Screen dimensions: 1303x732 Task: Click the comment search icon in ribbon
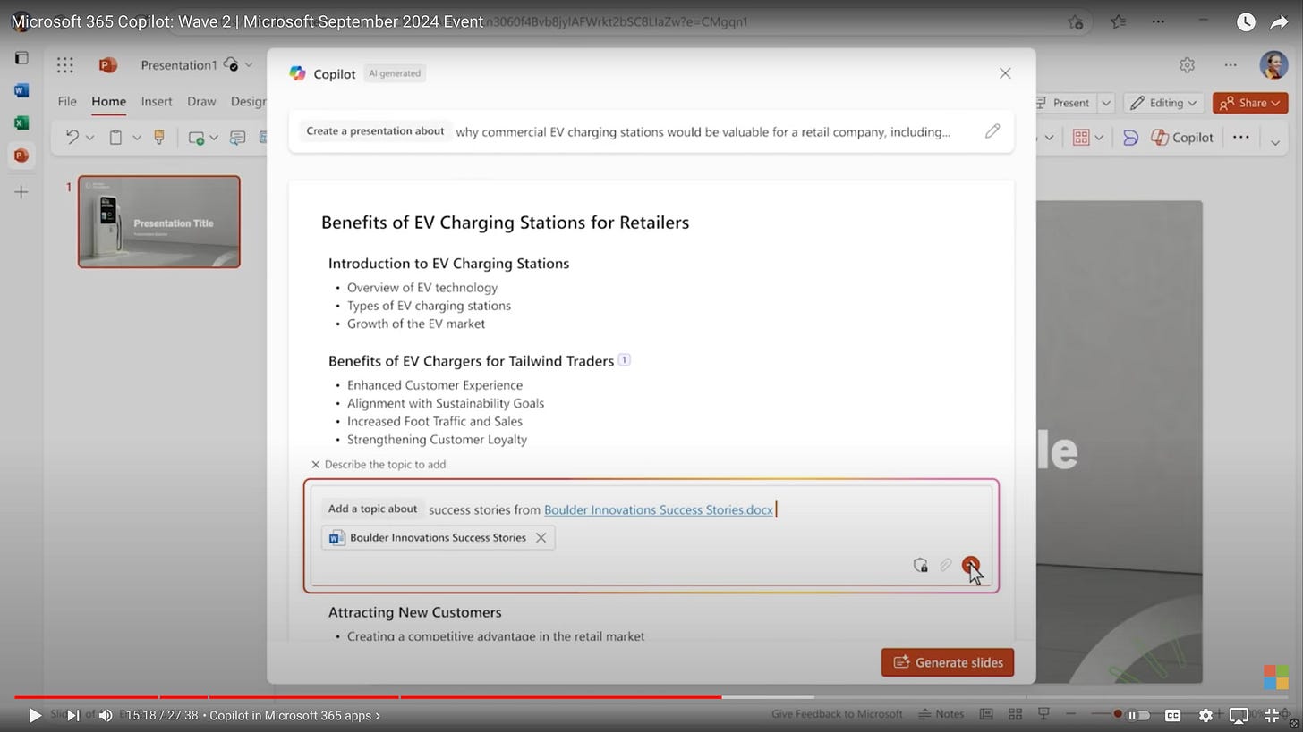click(237, 138)
